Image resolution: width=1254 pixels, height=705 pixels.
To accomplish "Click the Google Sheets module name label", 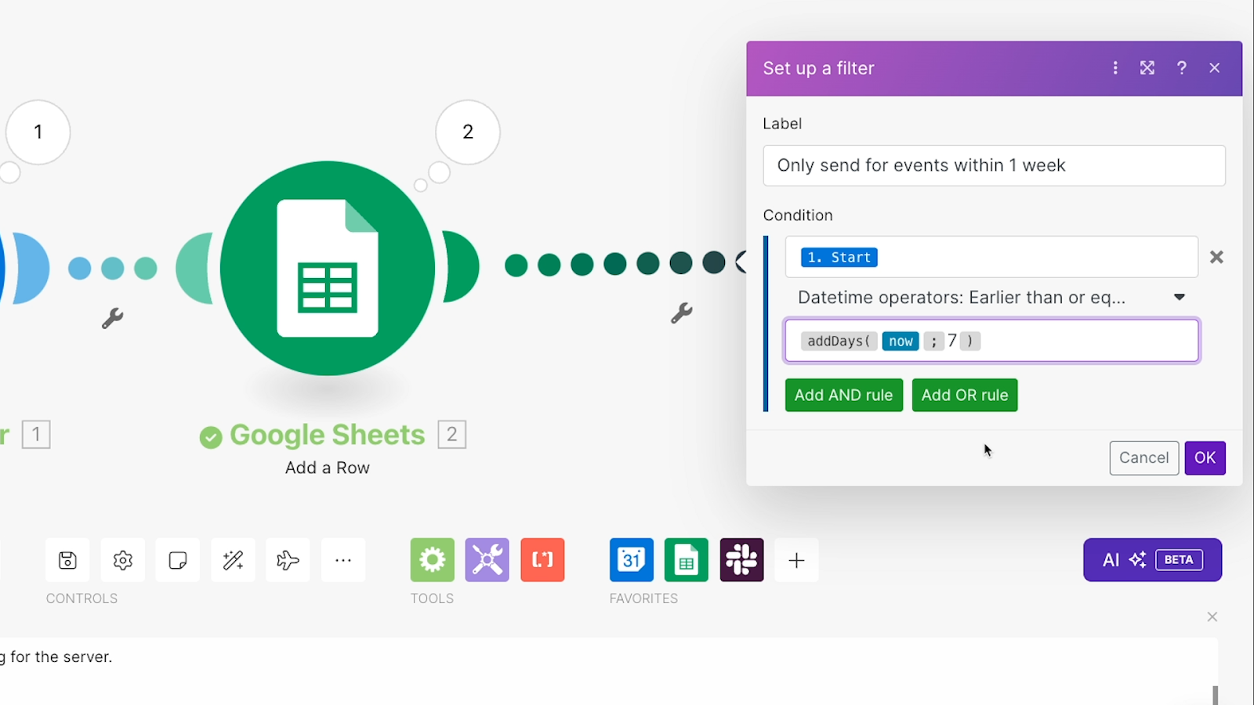I will 328,435.
